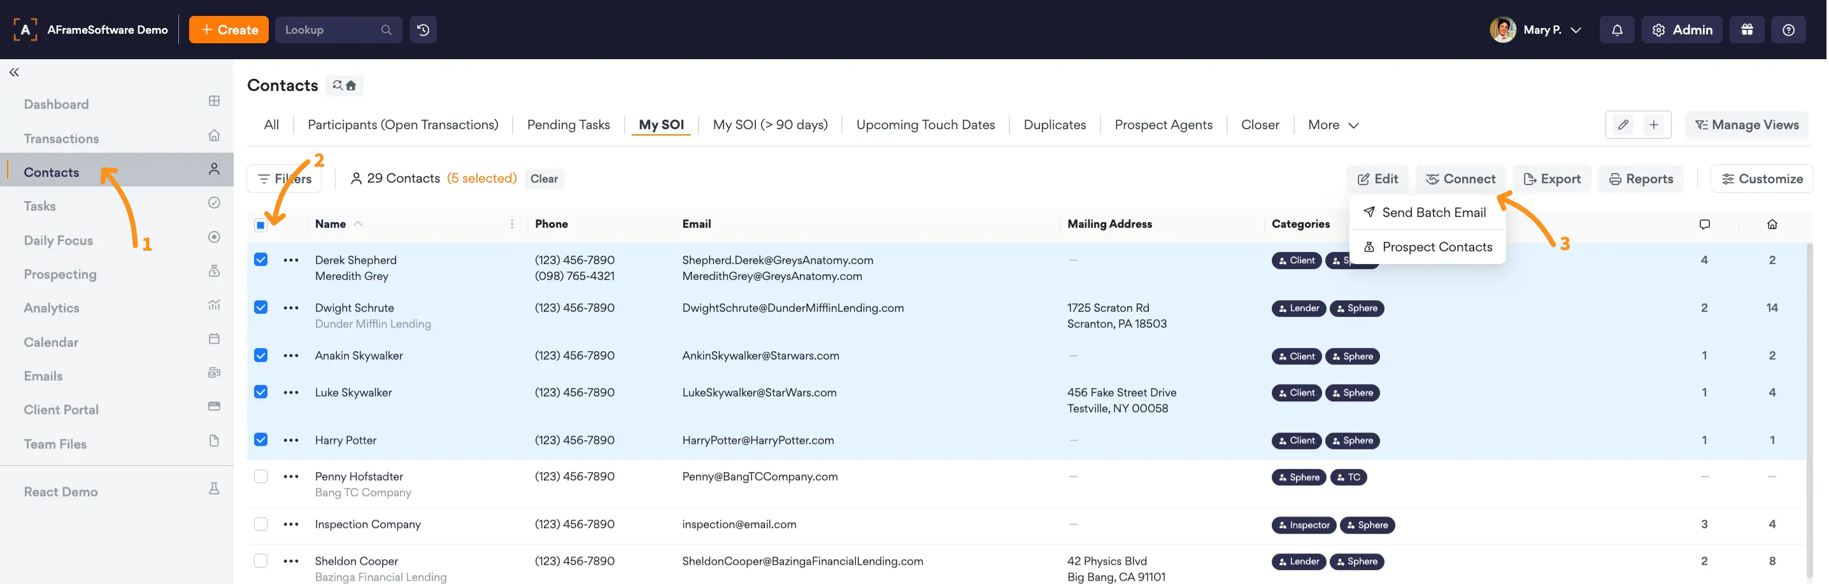Viewport: 1829px width, 584px height.
Task: Switch to Upcoming Touch Dates tab
Action: point(925,125)
